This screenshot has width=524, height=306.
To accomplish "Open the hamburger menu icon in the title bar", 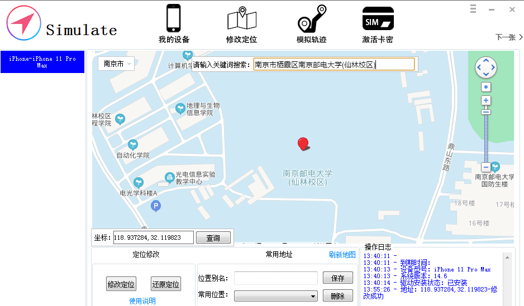I will (473, 9).
